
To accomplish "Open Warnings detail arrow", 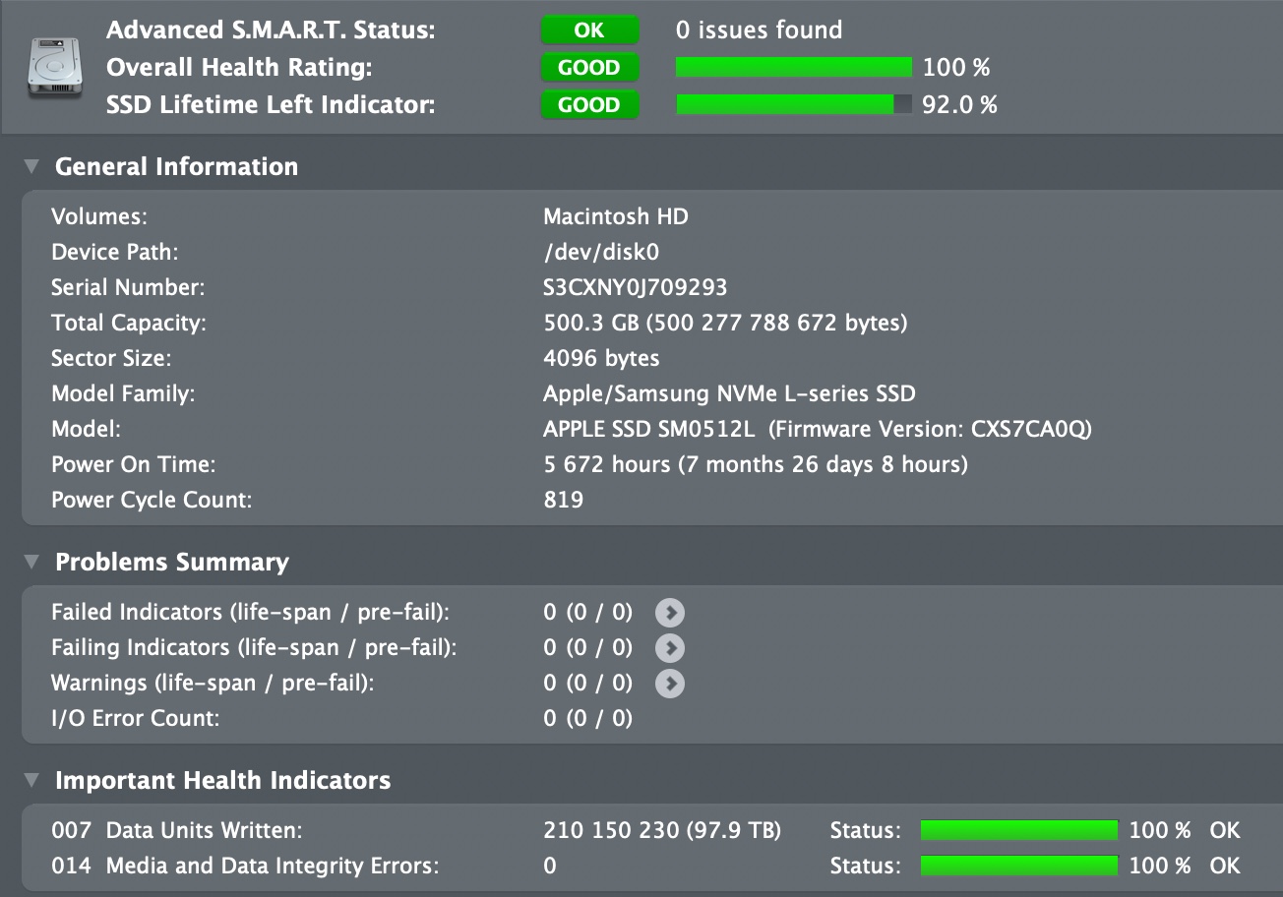I will [670, 684].
